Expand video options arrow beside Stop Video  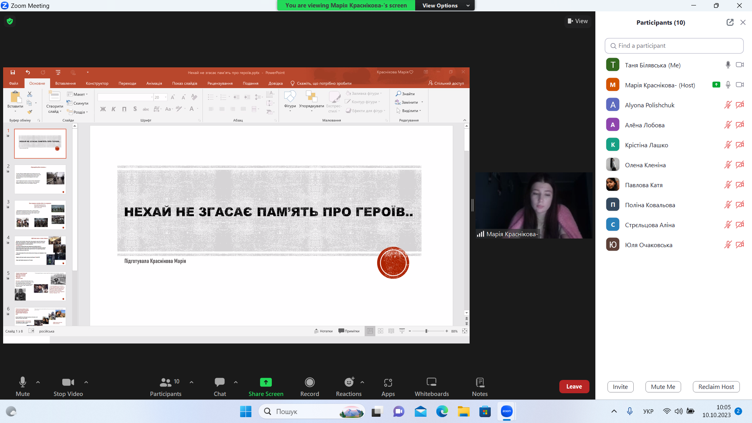click(86, 382)
